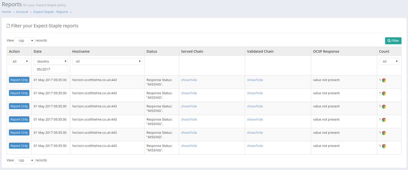Click Report Only button in the fourth row

click(19, 119)
